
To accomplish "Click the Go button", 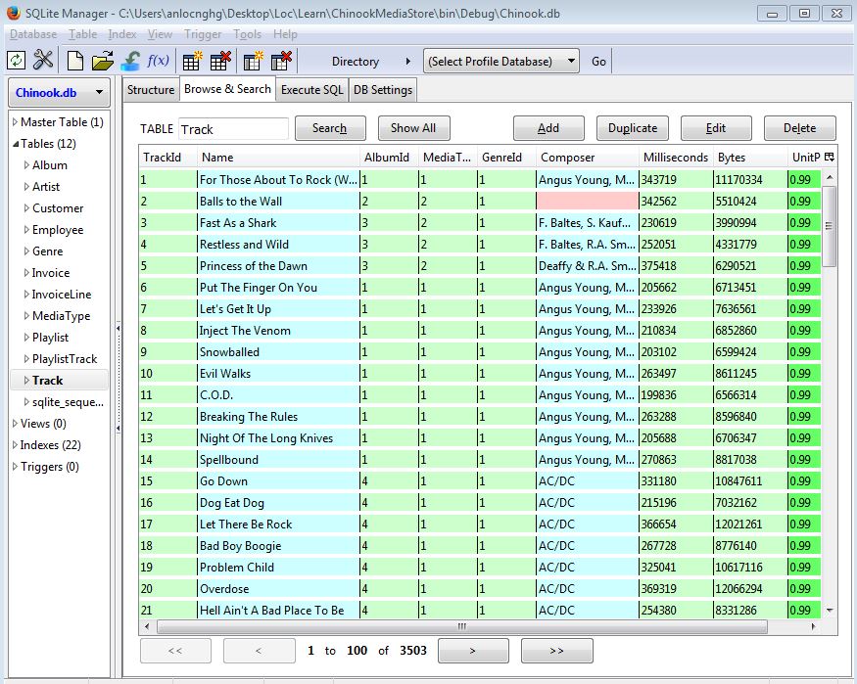I will (x=598, y=61).
